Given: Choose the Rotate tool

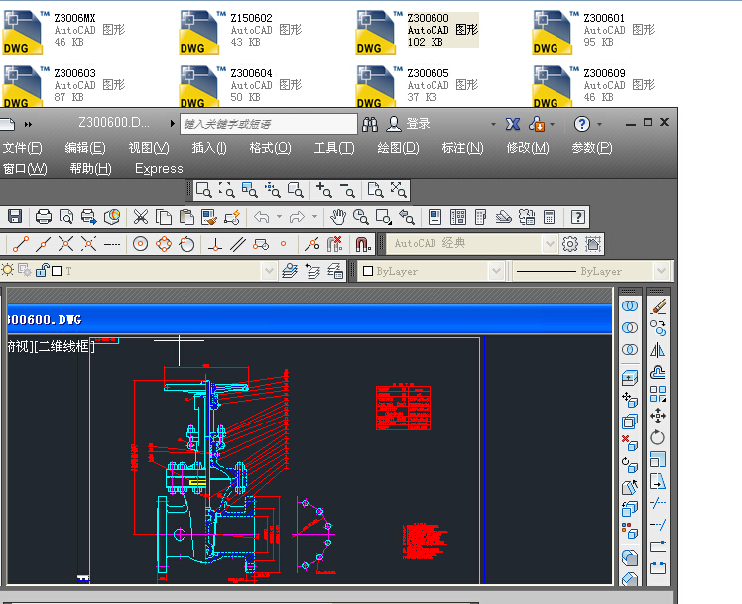Looking at the screenshot, I should [x=657, y=437].
